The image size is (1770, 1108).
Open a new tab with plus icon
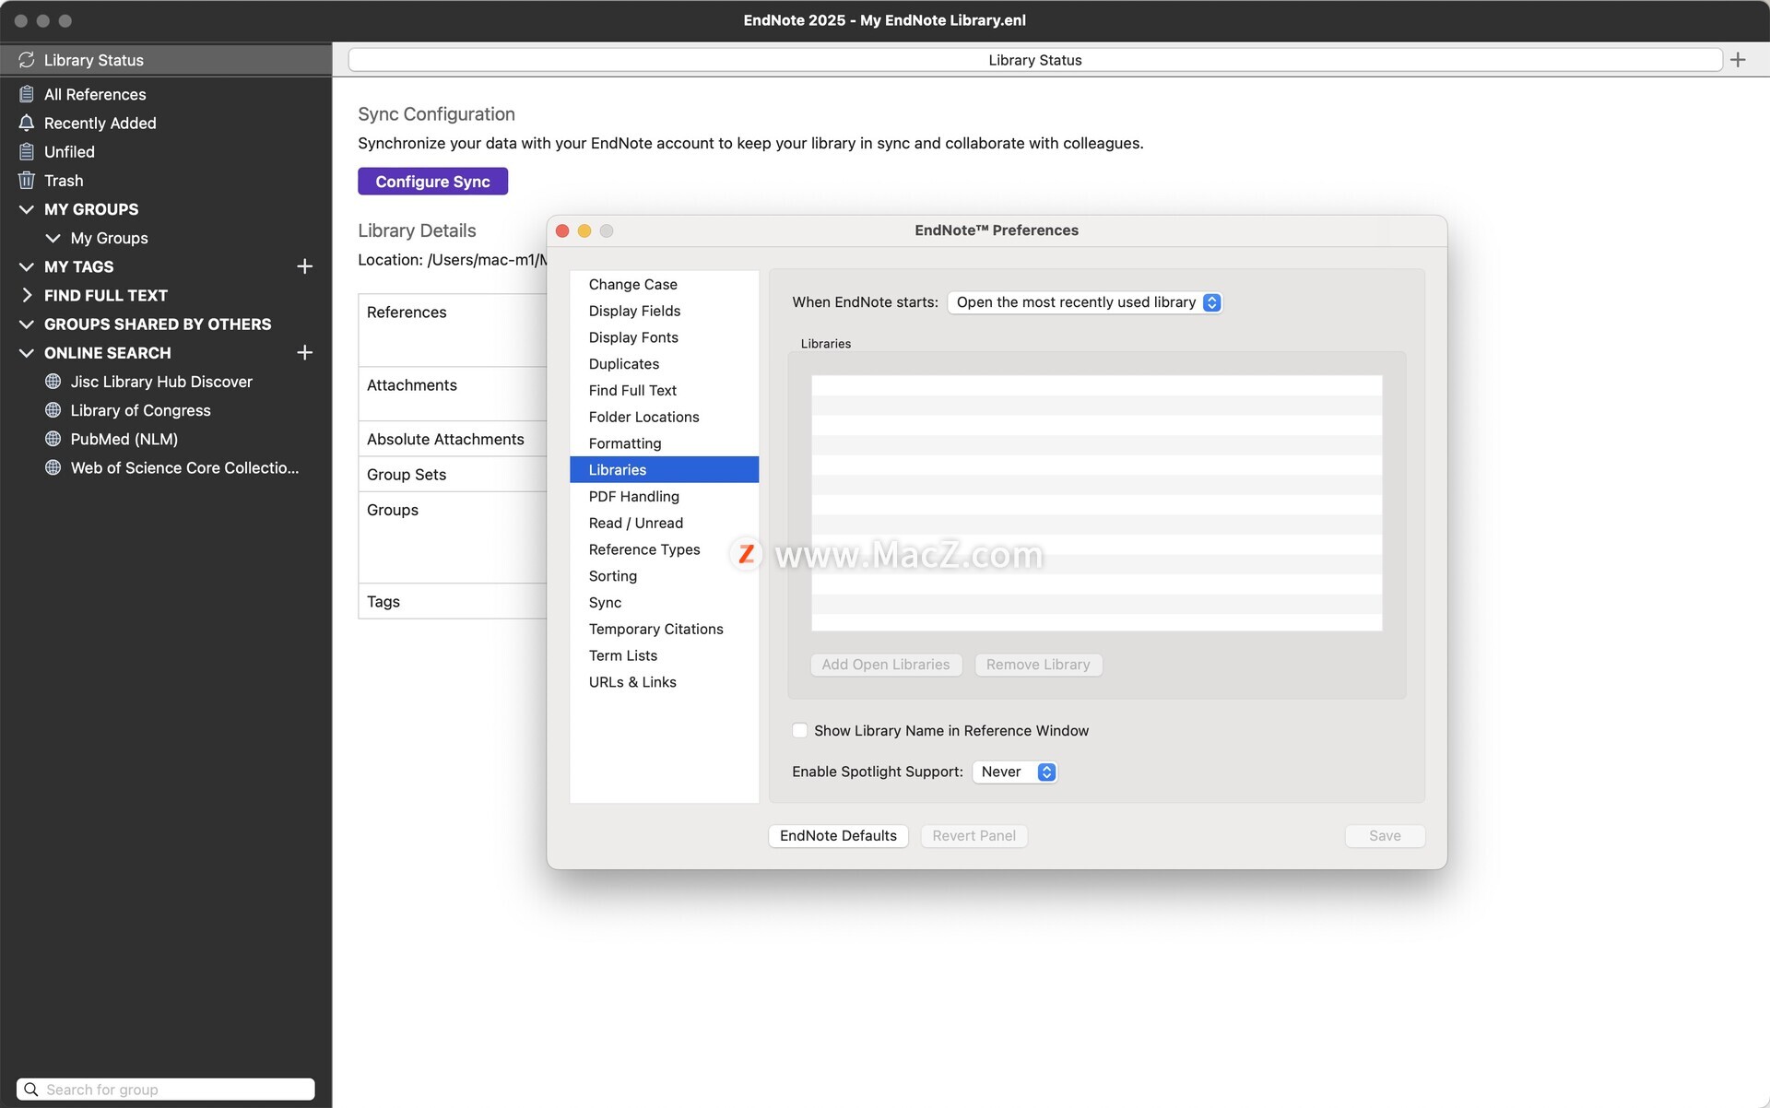[1738, 60]
